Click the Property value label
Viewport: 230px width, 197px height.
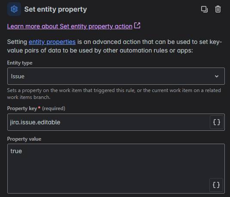24,139
